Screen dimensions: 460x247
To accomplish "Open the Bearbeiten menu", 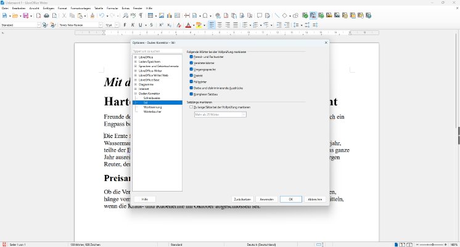I will pos(18,8).
